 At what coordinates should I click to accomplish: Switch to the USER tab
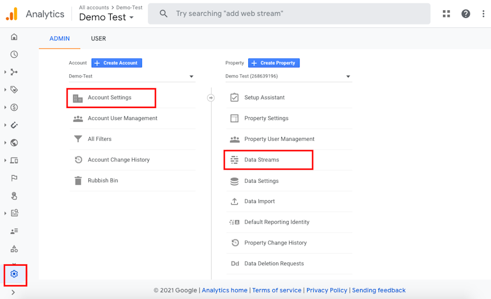tap(98, 39)
